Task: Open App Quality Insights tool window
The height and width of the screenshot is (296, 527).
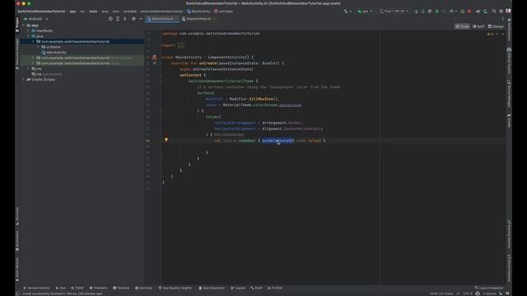Action: pos(175,288)
